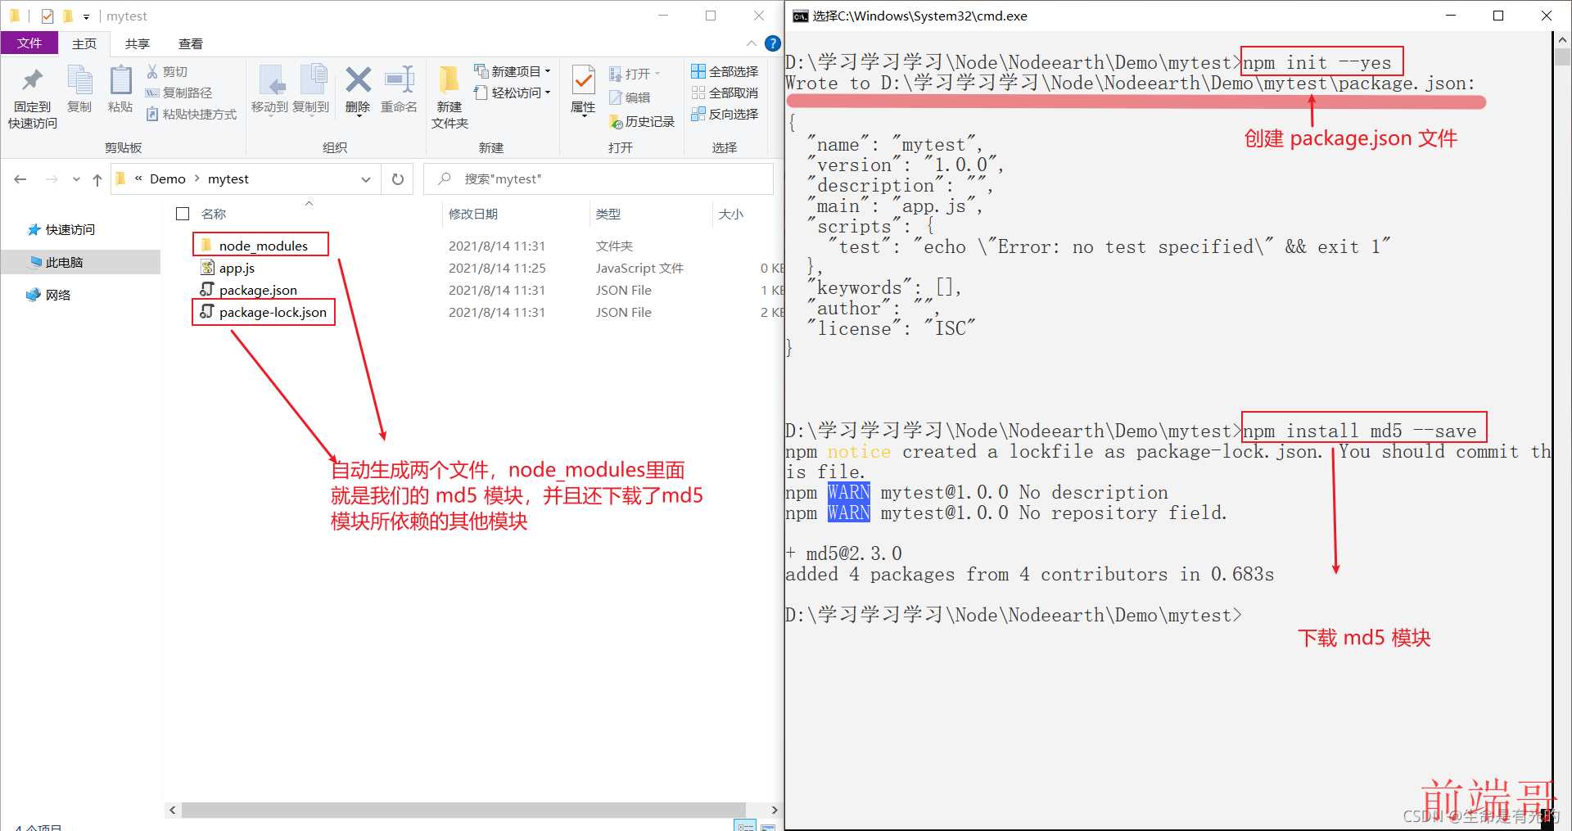This screenshot has height=831, width=1572.
Task: Click the Edit (编辑) ribbon item
Action: tap(630, 97)
